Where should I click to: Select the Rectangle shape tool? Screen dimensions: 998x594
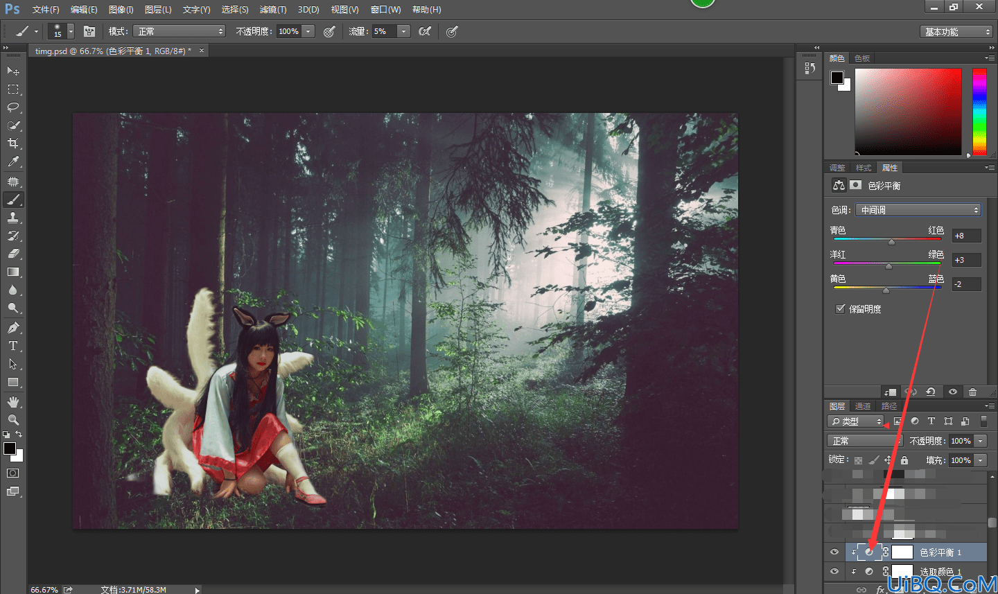(13, 382)
